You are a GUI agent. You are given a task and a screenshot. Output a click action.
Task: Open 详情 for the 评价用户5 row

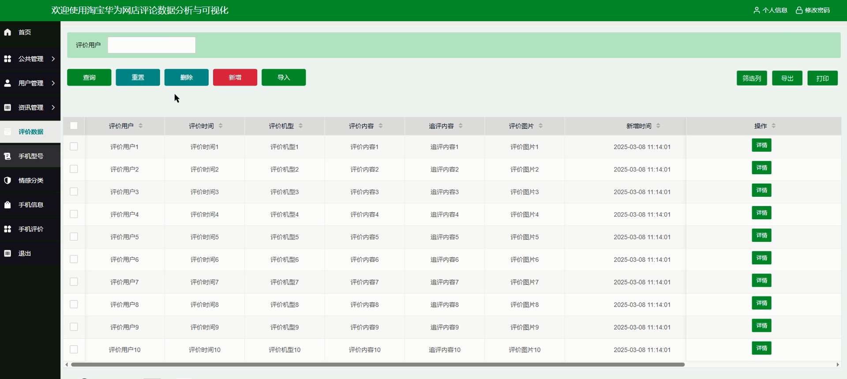coord(761,235)
